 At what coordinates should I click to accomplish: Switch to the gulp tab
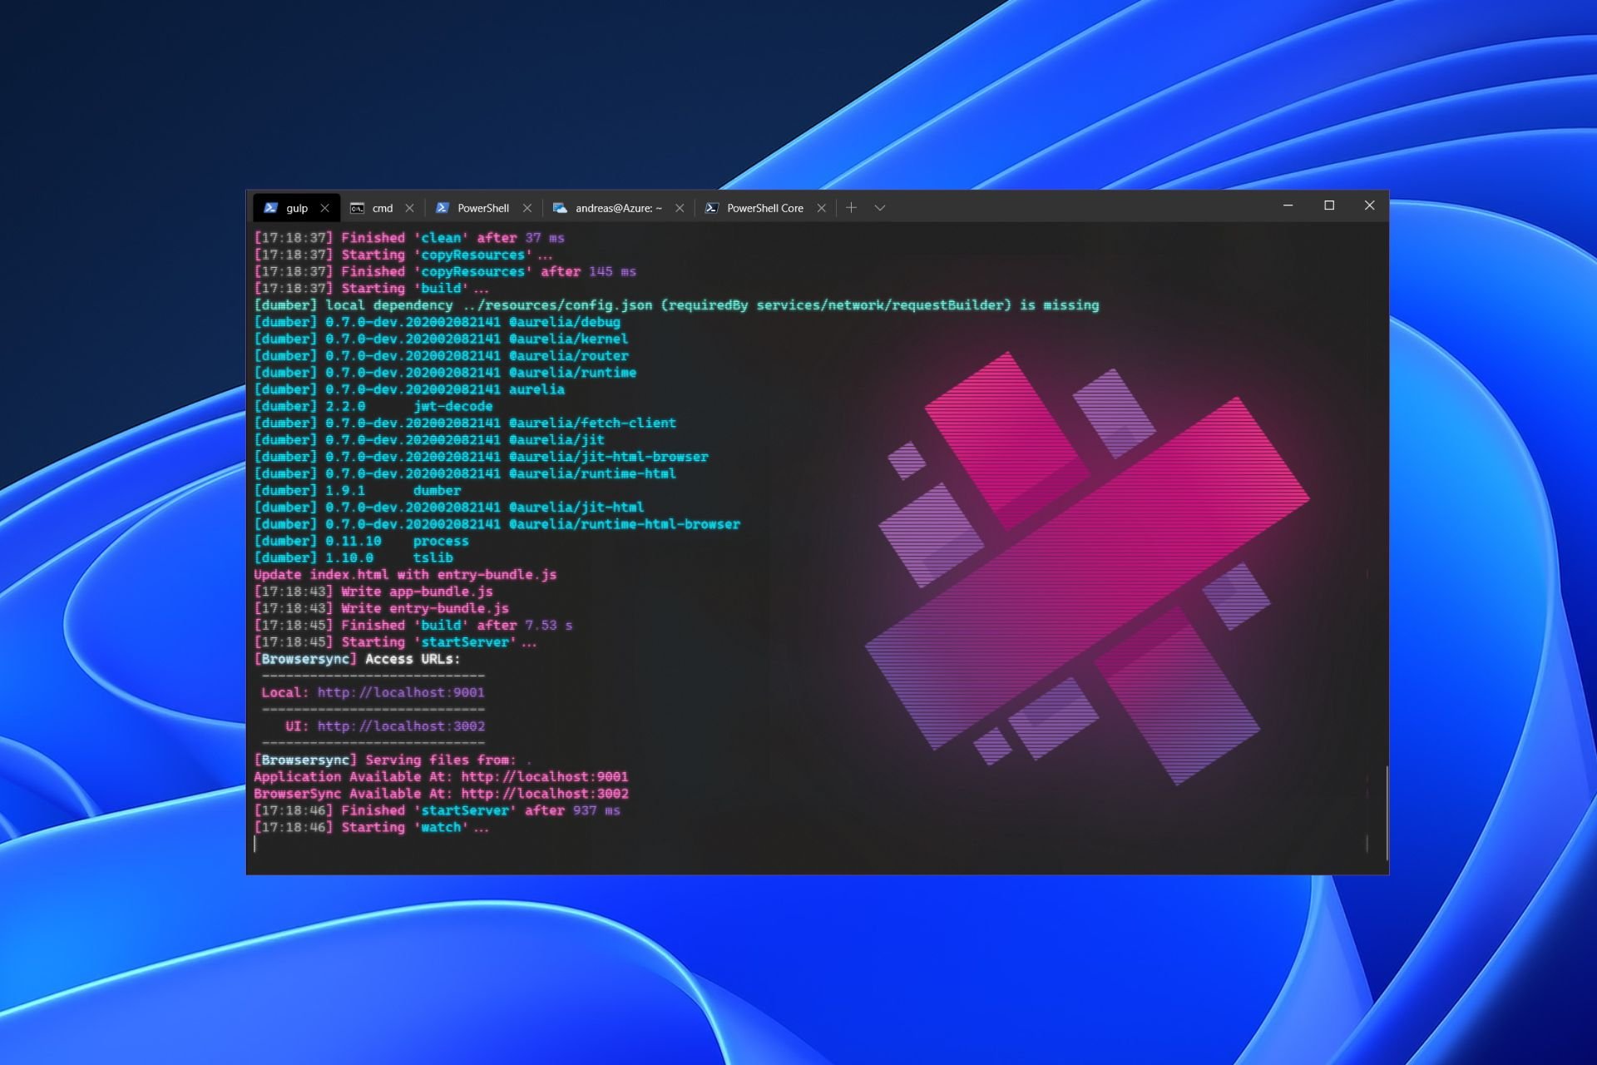pyautogui.click(x=295, y=208)
